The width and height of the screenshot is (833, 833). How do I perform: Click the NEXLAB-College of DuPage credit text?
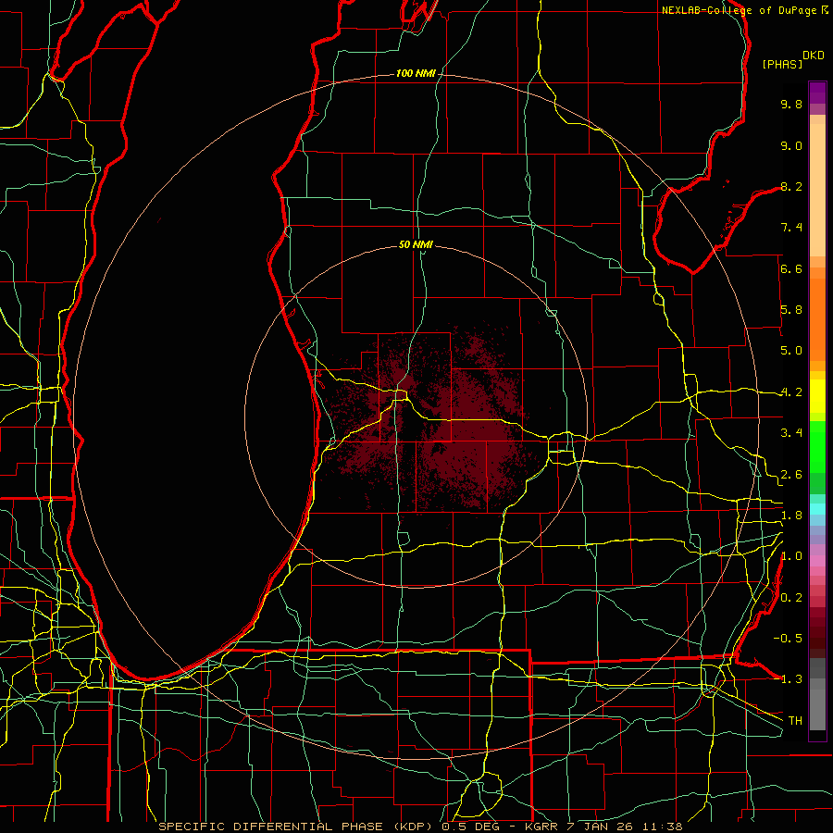739,10
